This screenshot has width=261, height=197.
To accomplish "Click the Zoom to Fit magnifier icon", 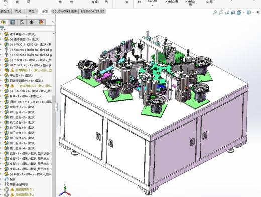I will point(215,12).
